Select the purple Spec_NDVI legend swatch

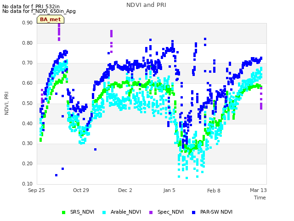coord(151,212)
